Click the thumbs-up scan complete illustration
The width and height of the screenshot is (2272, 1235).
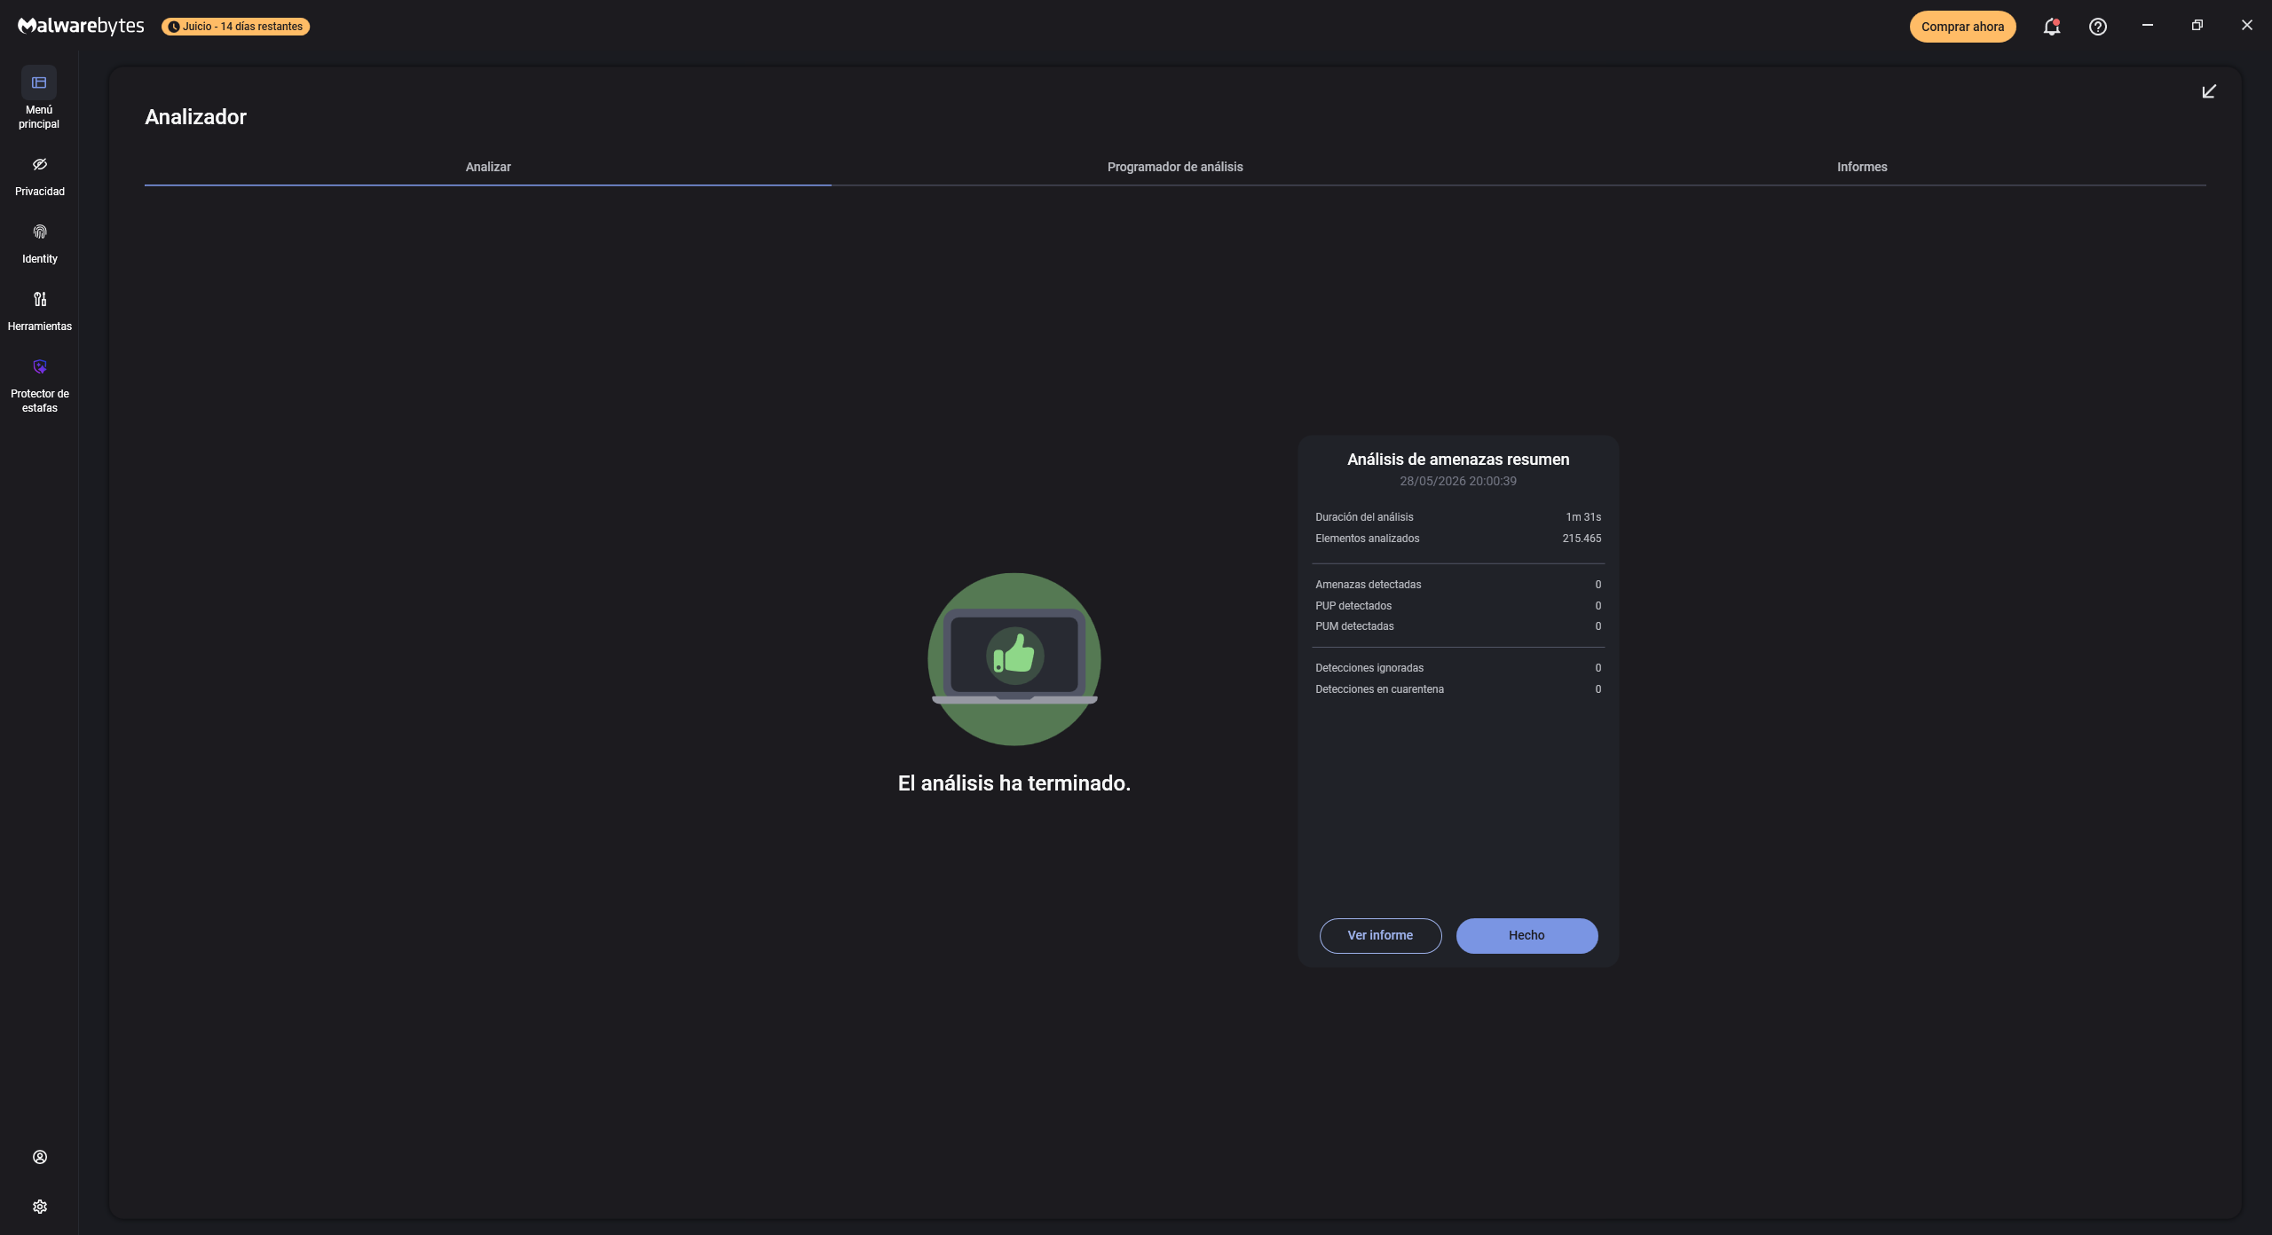1014,659
